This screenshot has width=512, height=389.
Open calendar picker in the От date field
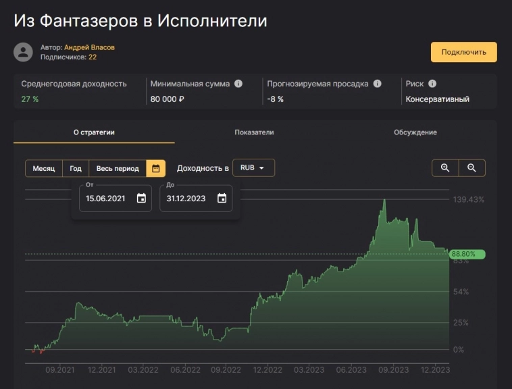point(141,198)
